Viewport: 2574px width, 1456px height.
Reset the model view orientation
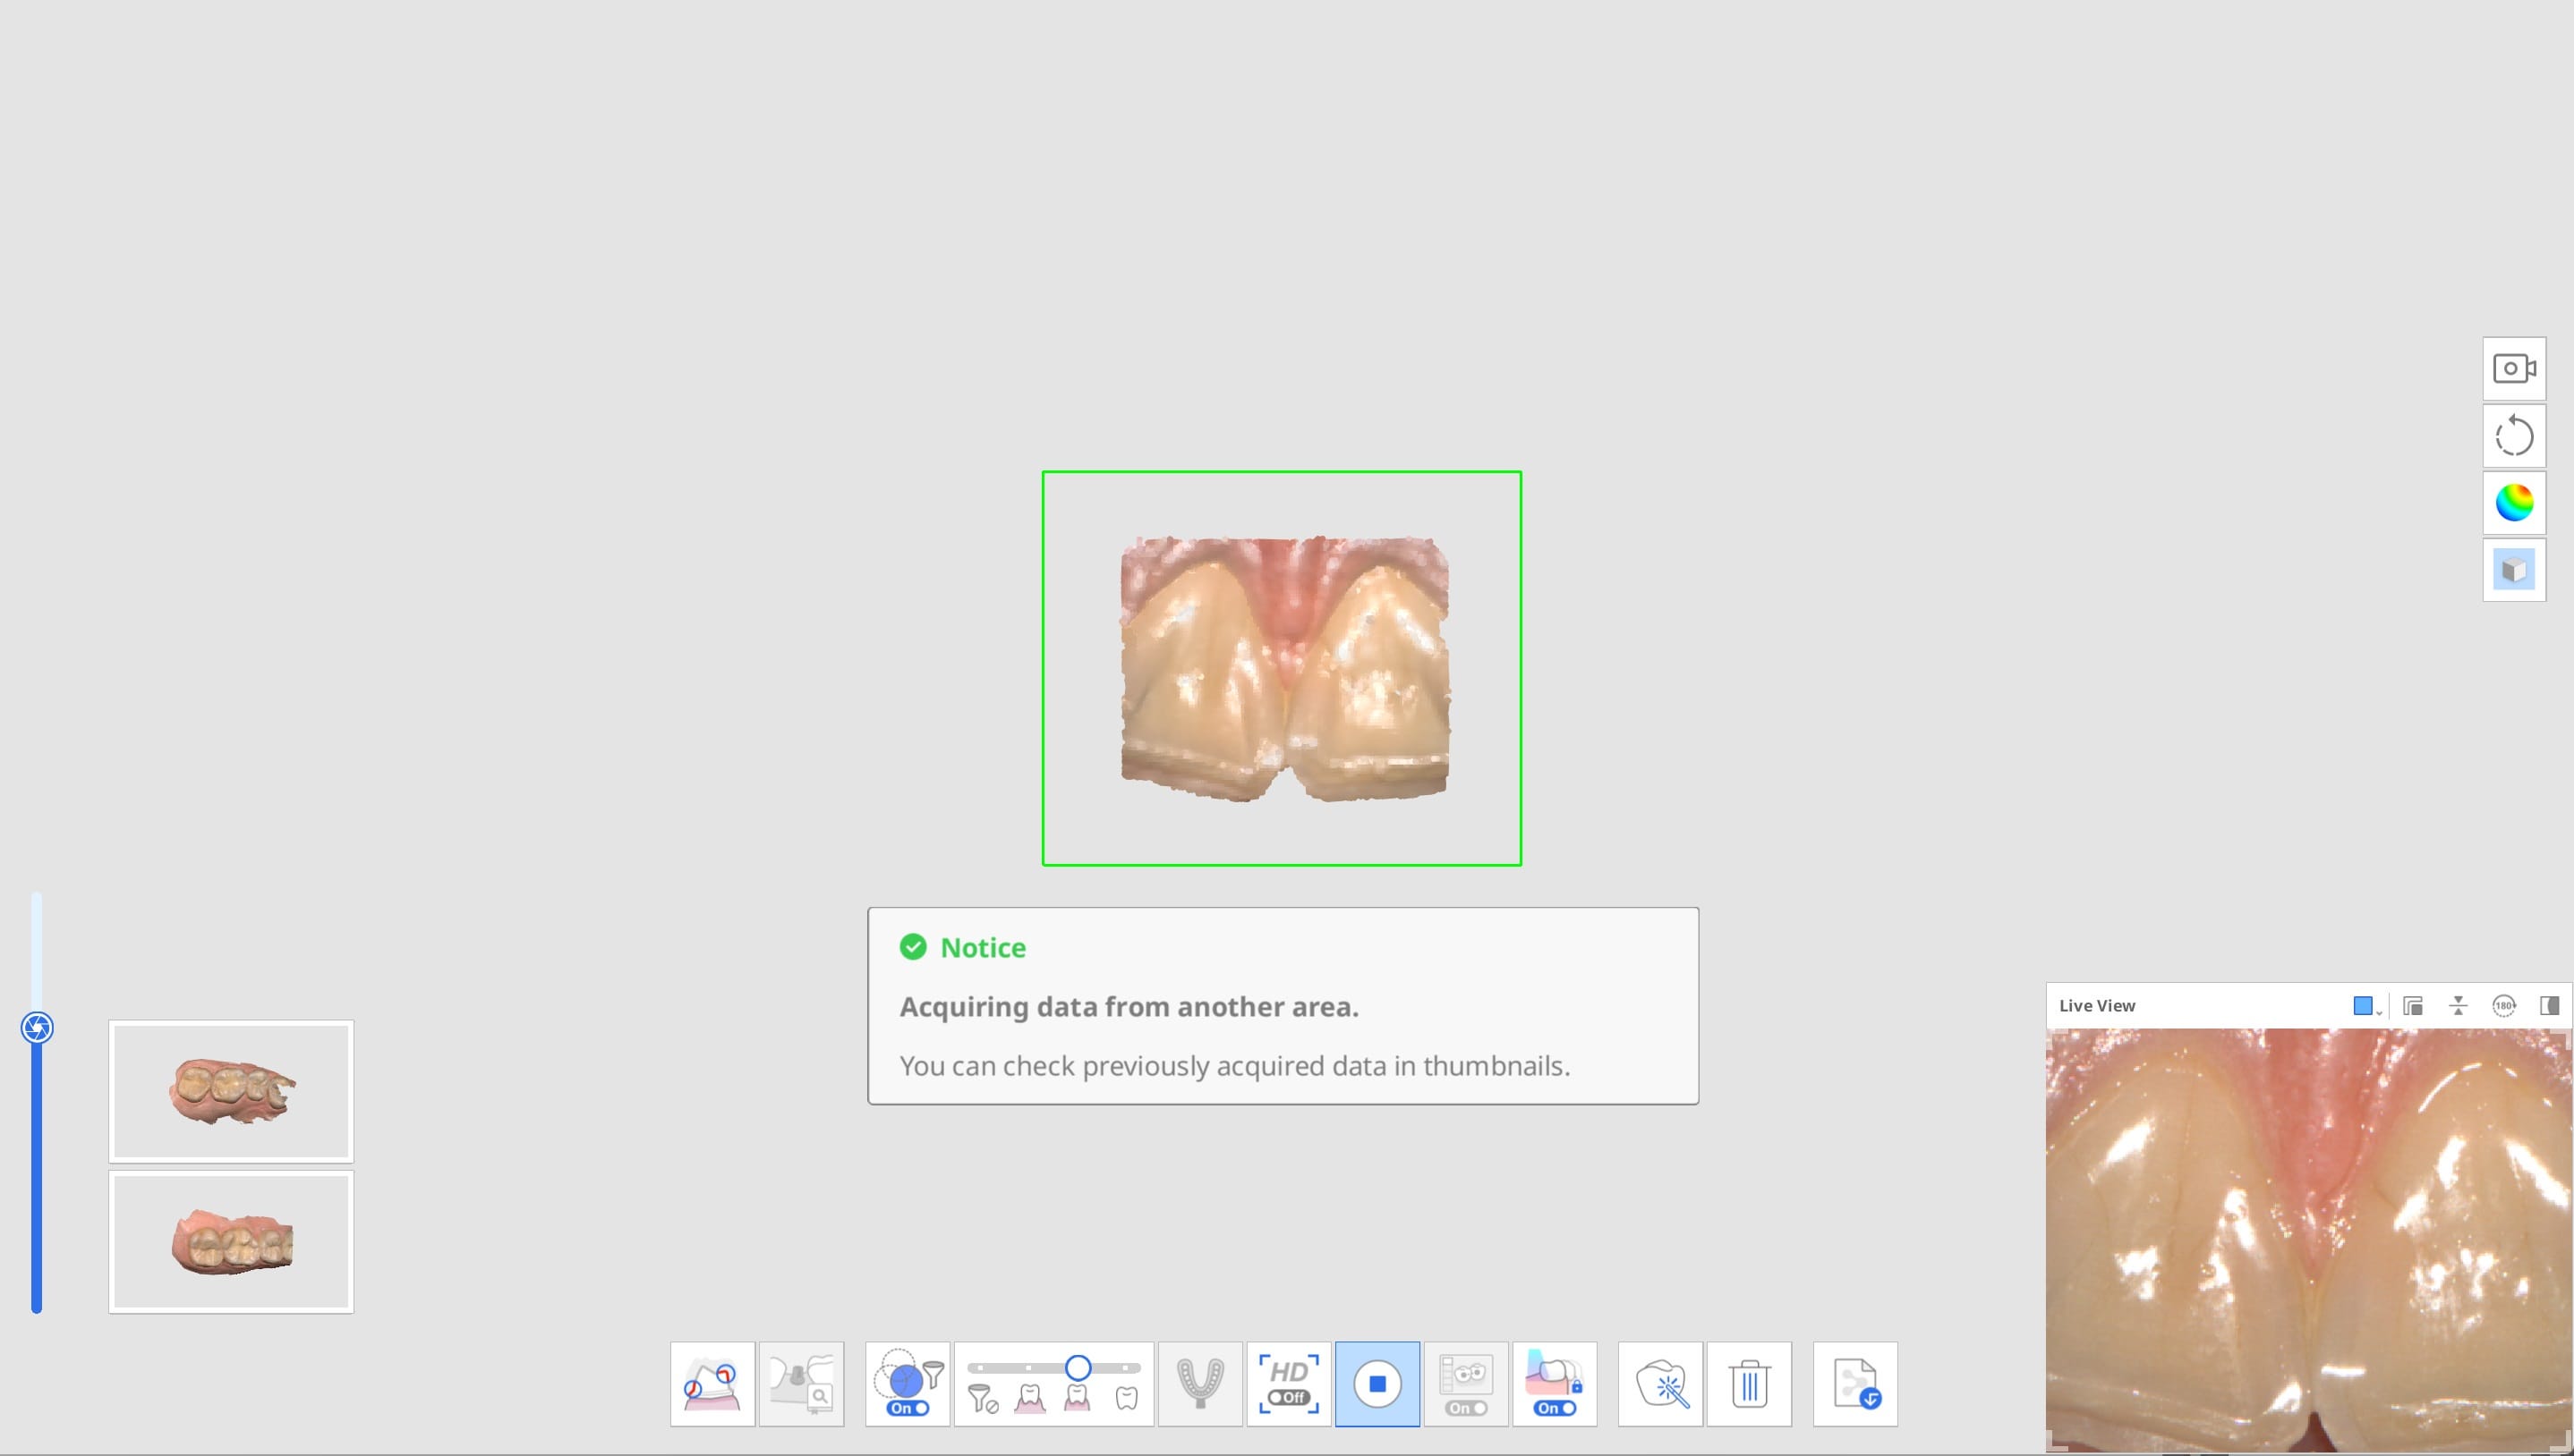2513,436
